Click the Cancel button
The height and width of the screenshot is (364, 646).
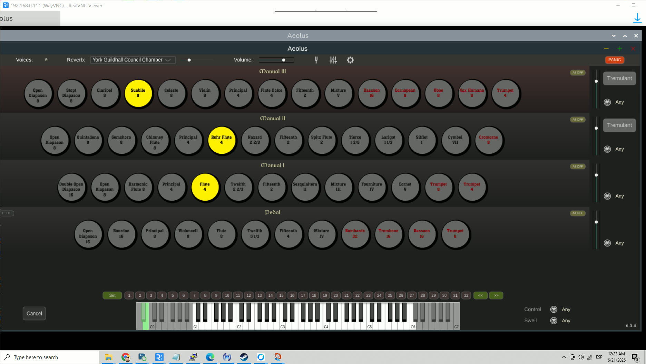34,314
